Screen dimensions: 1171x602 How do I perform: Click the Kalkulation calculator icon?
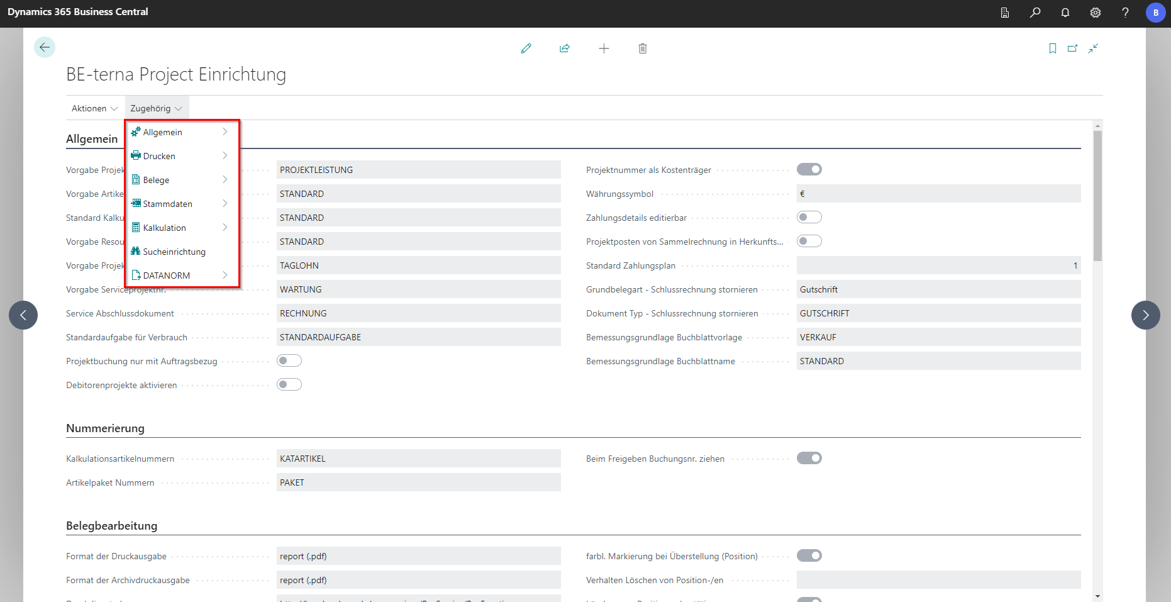pos(136,227)
